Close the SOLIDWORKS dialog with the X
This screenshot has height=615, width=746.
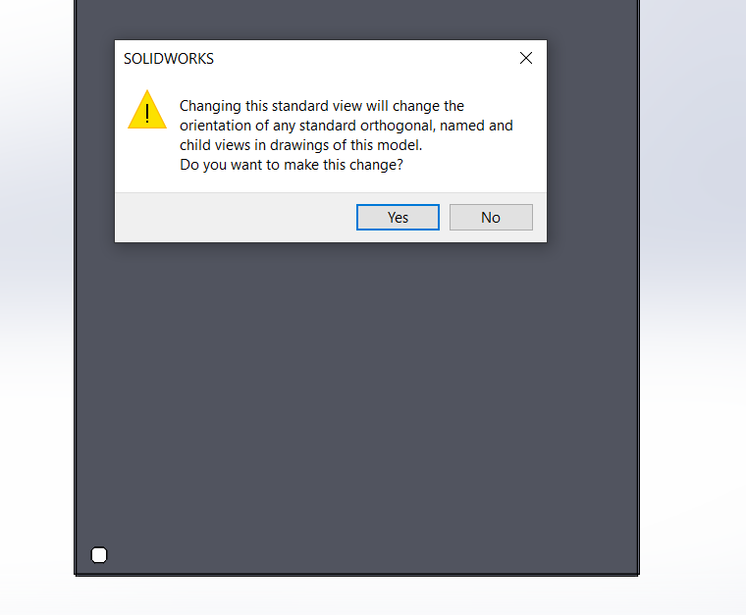526,58
